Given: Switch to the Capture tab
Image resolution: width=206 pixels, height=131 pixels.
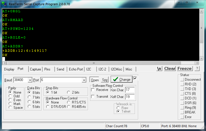Looking at the screenshot, I should point(35,69).
